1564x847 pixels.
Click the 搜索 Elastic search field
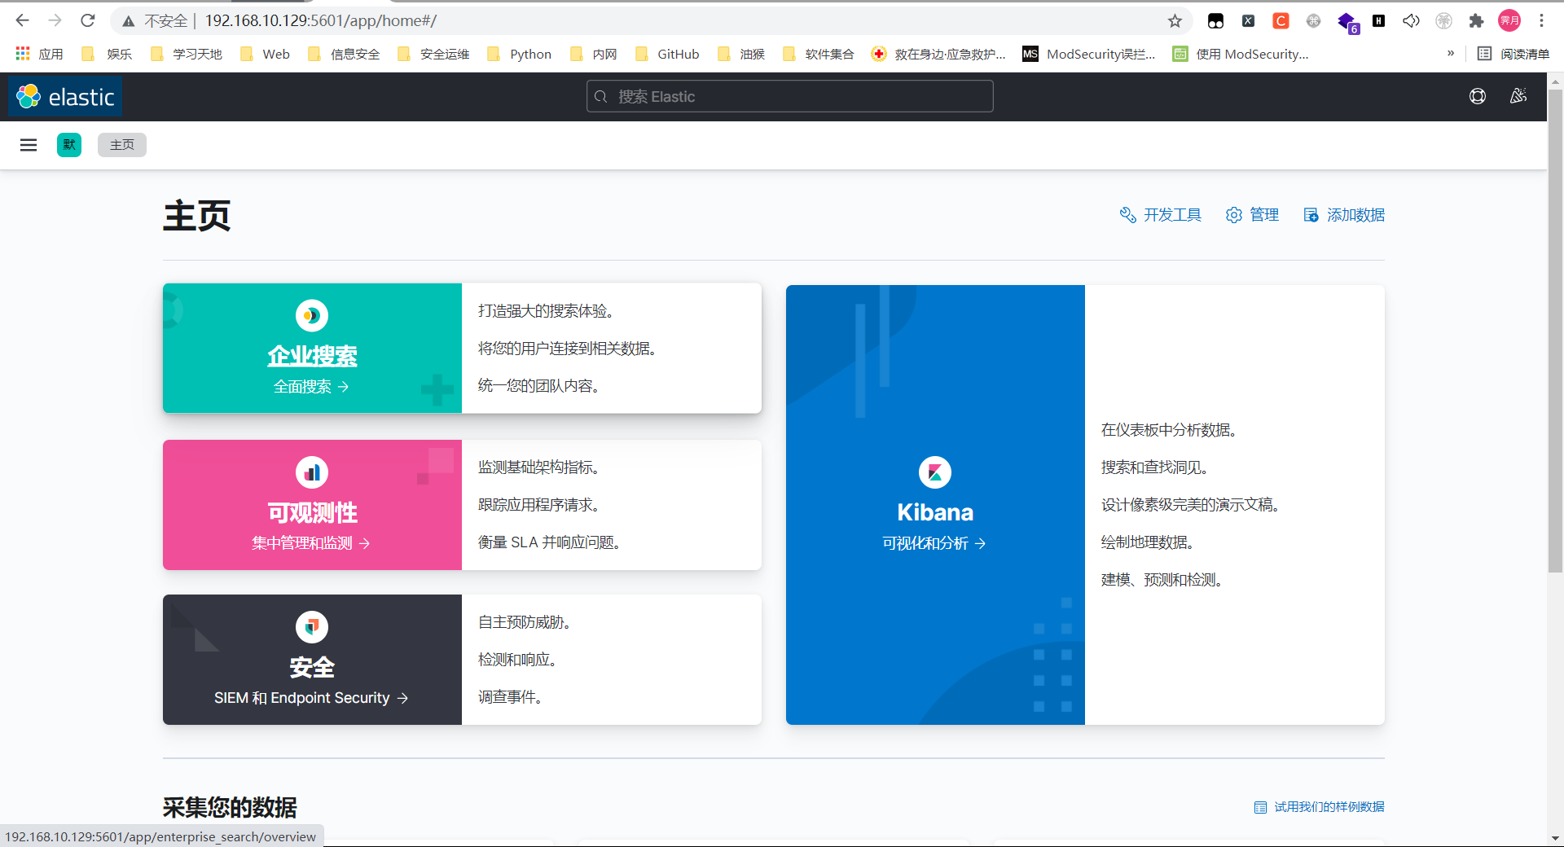(789, 97)
